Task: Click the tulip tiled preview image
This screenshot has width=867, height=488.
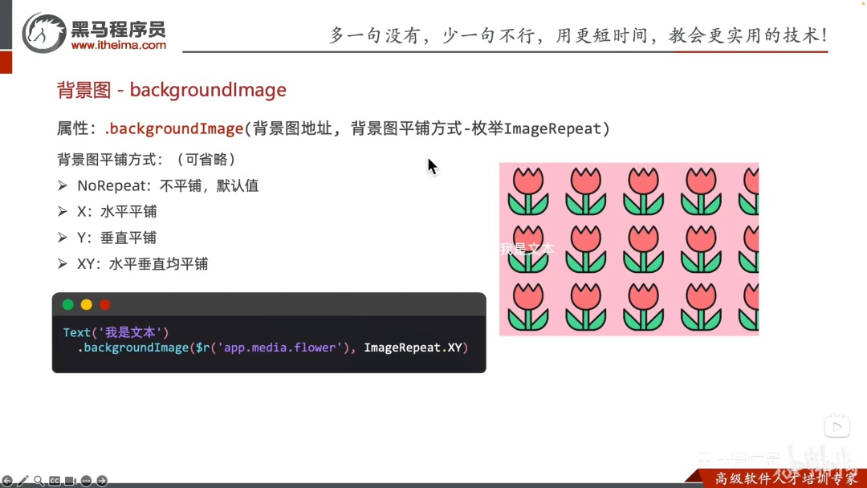Action: tap(629, 250)
